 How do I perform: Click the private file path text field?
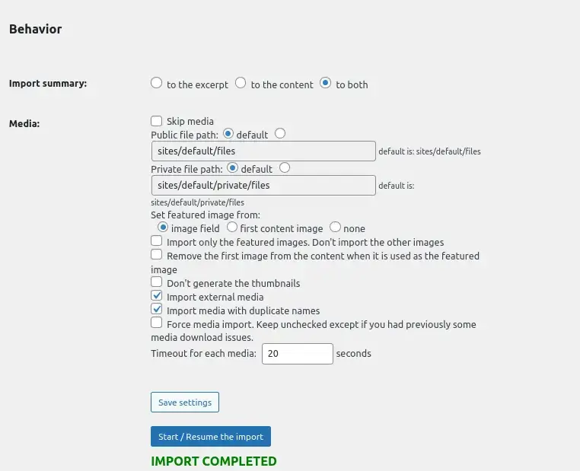(x=263, y=185)
